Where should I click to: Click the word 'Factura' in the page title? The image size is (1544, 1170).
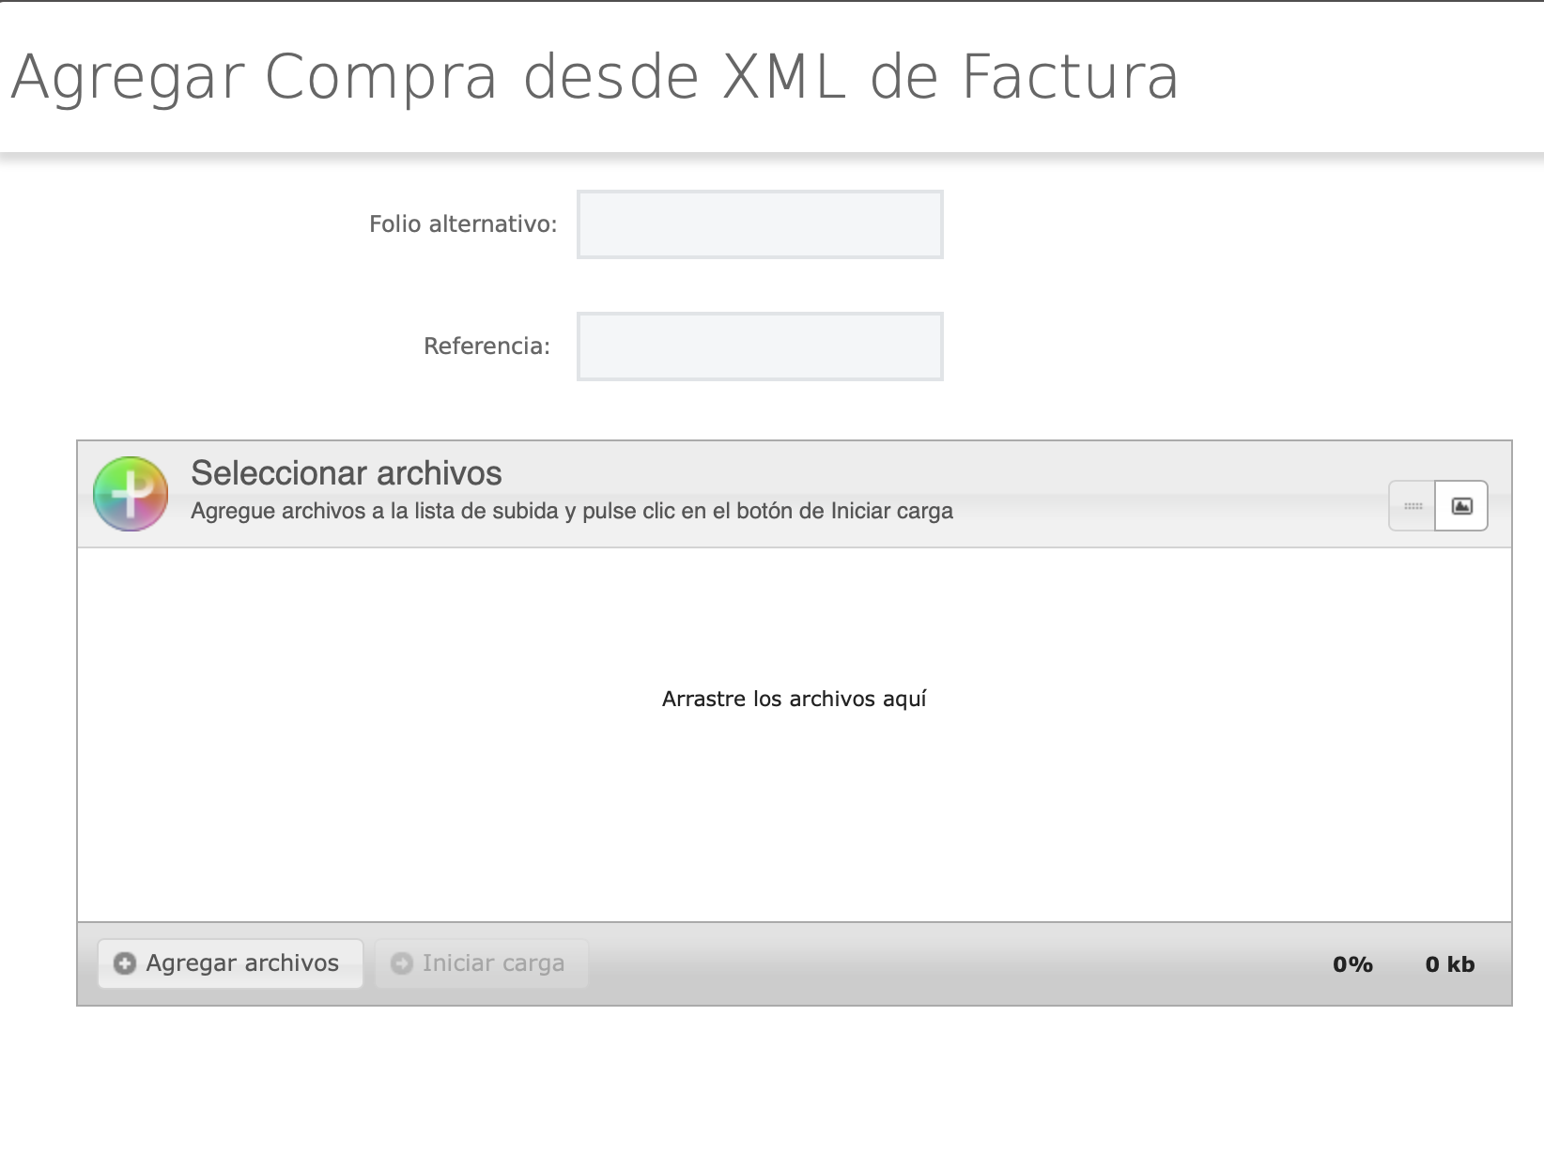coord(1070,77)
